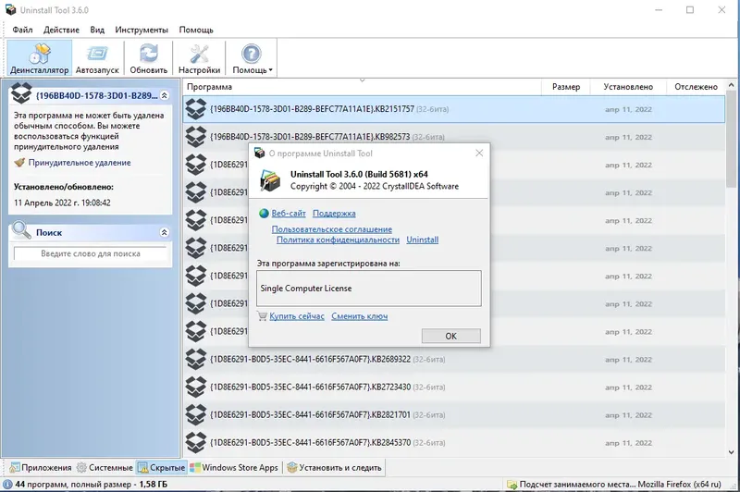Click the Uninstall link in About dialog
740x492 pixels.
click(x=423, y=240)
